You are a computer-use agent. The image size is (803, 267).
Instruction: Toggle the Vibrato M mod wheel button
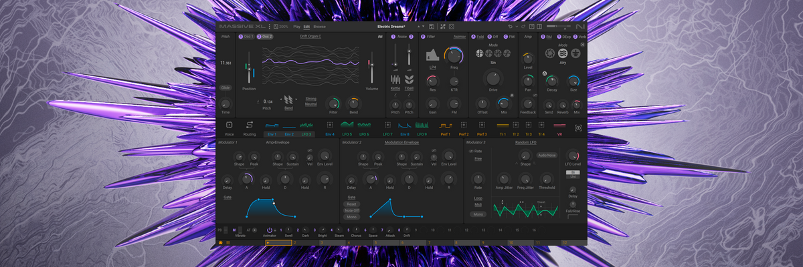[234, 230]
